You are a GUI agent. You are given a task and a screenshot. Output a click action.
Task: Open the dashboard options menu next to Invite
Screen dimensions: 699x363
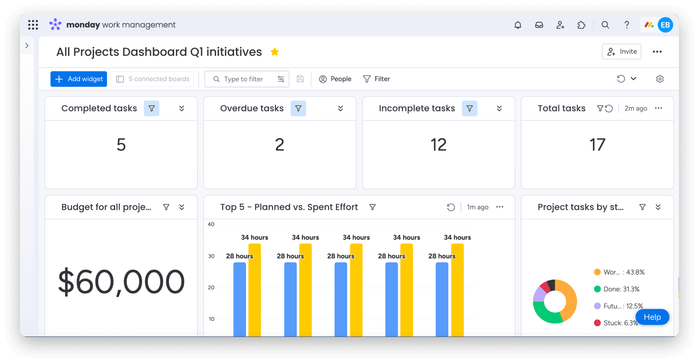[x=657, y=51]
